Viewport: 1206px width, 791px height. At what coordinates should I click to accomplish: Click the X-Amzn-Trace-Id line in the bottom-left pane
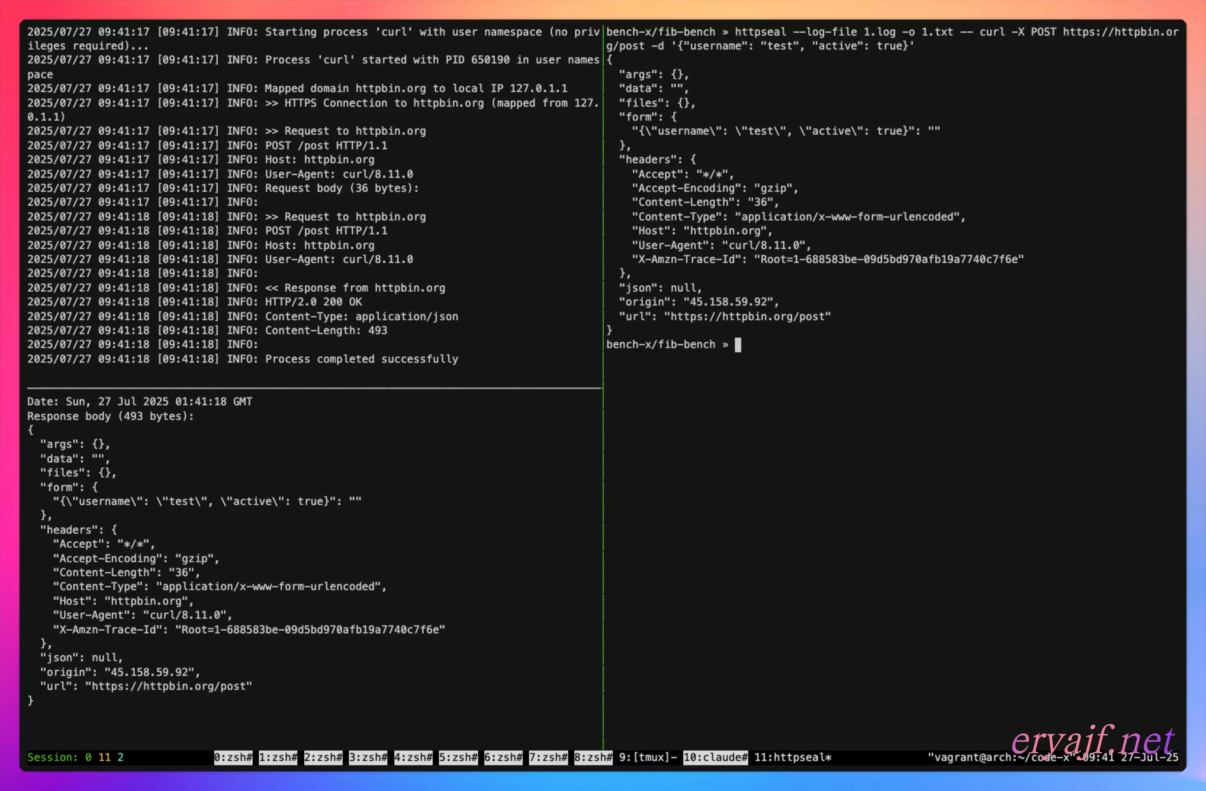[x=249, y=630]
